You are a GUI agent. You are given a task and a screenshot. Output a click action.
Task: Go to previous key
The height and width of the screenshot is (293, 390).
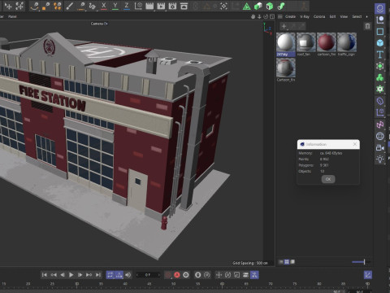[x=54, y=275]
